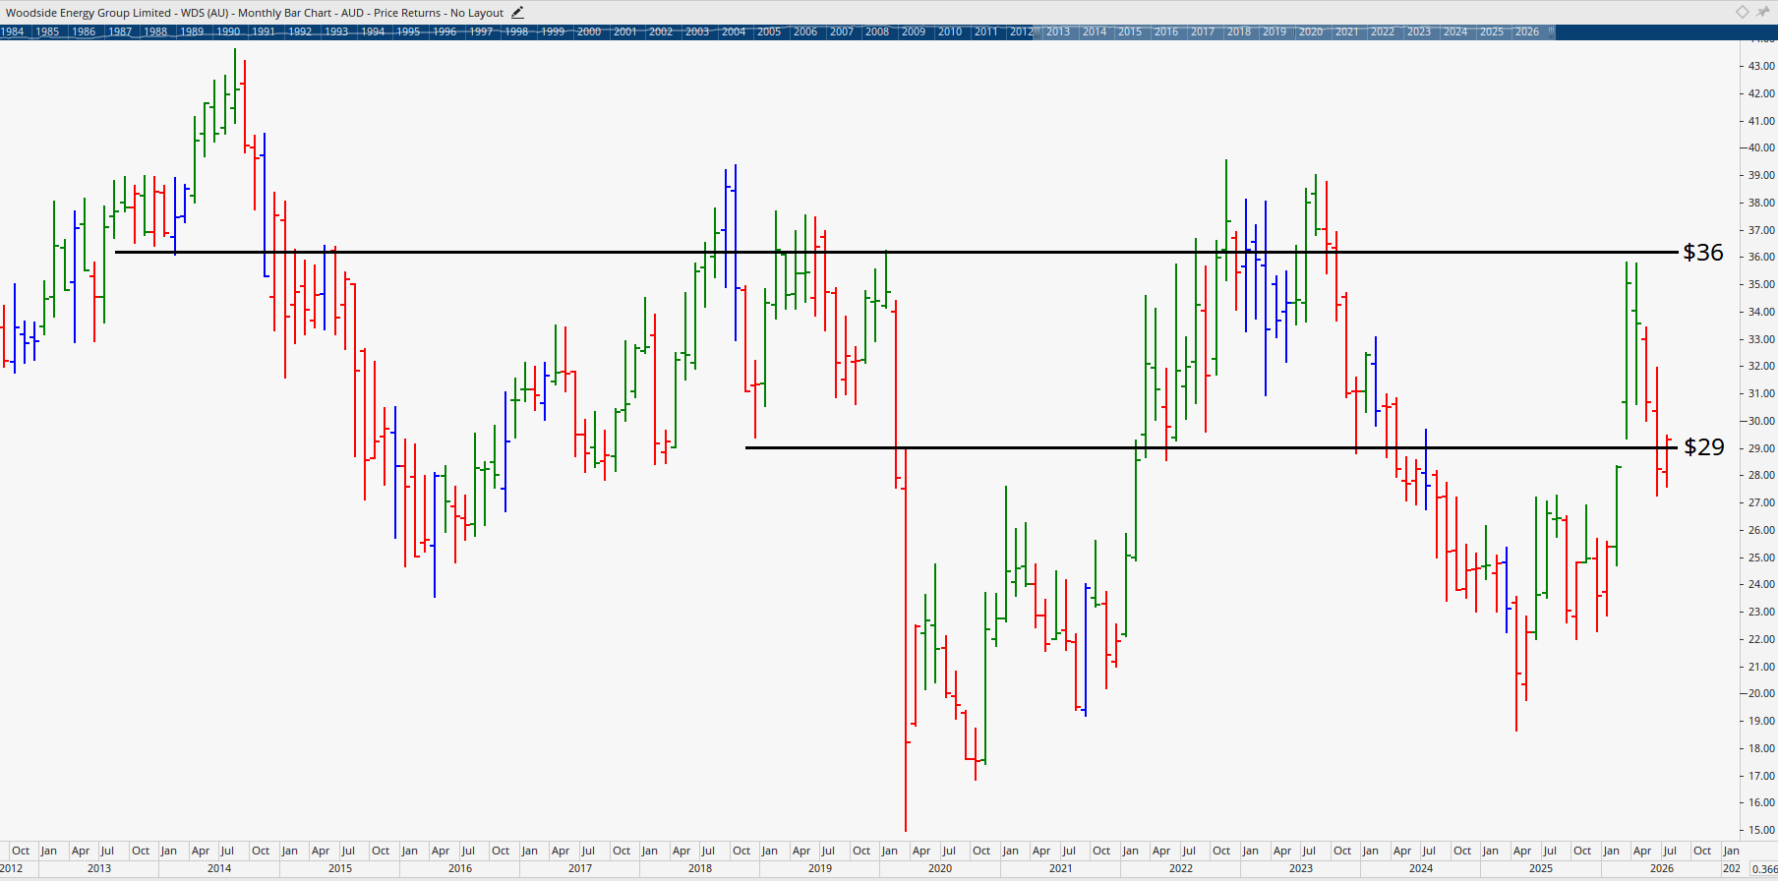The height and width of the screenshot is (881, 1778).
Task: Click year 2018 on bottom date axis
Action: click(700, 868)
